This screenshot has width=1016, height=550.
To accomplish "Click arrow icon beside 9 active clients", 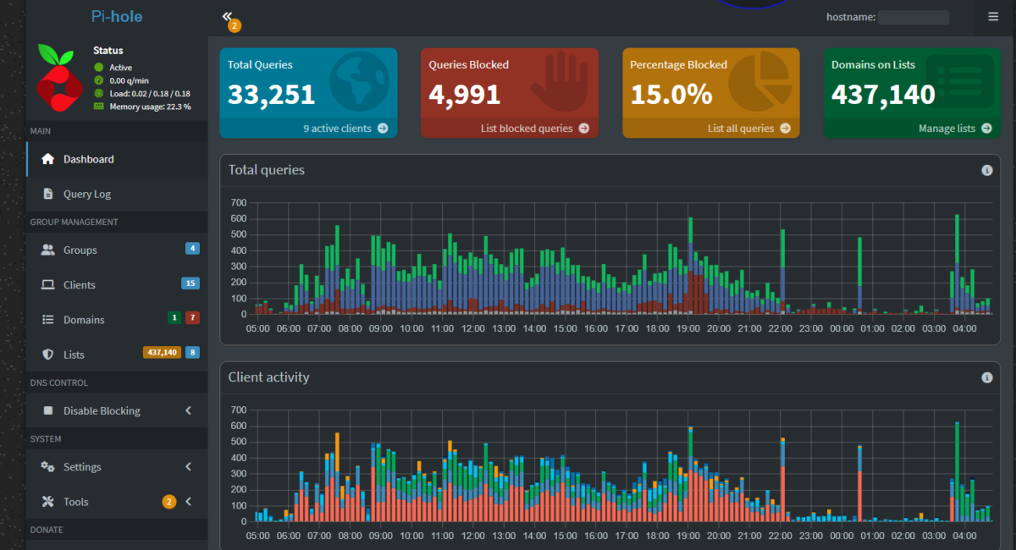I will (383, 129).
